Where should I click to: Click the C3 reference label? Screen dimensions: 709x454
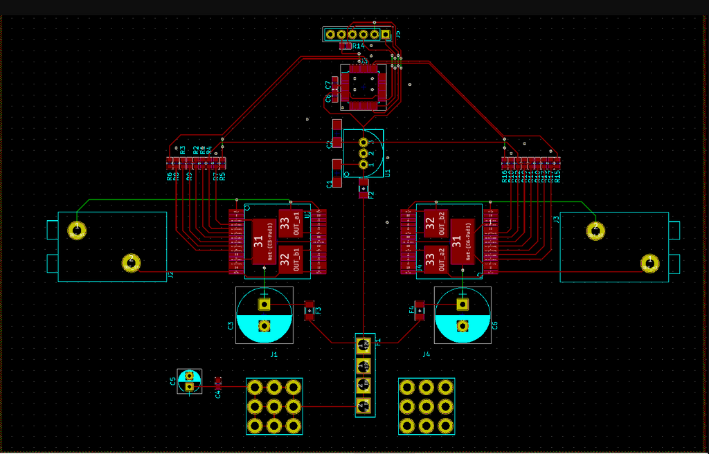point(230,325)
